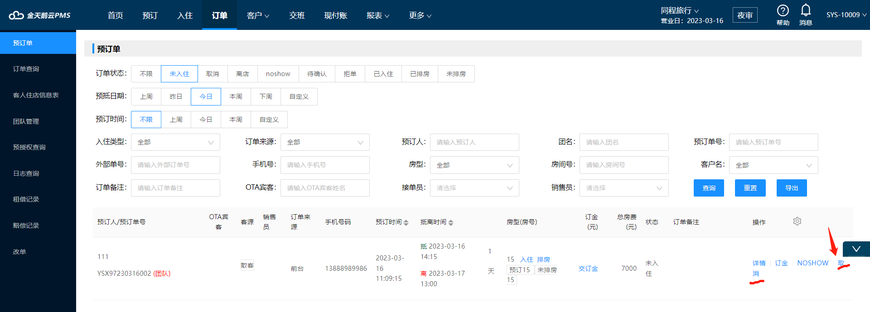Set booking time filter to 自定义
The width and height of the screenshot is (870, 312).
269,120
